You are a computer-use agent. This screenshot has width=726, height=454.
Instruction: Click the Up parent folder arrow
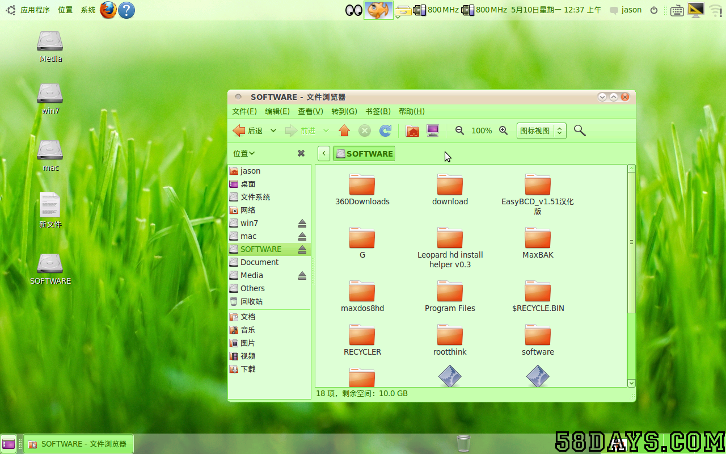pos(344,131)
